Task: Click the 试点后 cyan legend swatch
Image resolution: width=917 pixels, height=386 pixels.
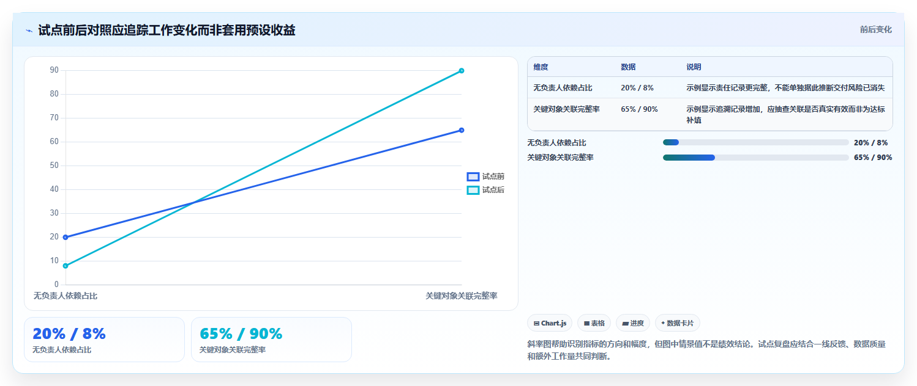Action: point(473,190)
